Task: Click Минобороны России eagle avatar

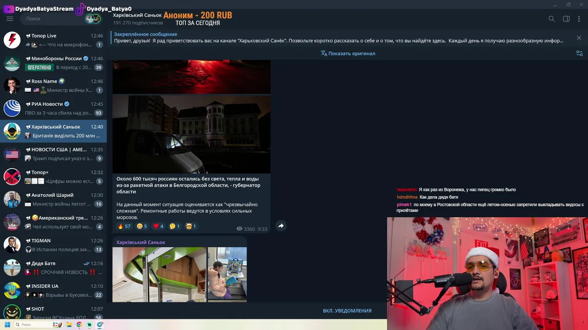Action: 12,63
